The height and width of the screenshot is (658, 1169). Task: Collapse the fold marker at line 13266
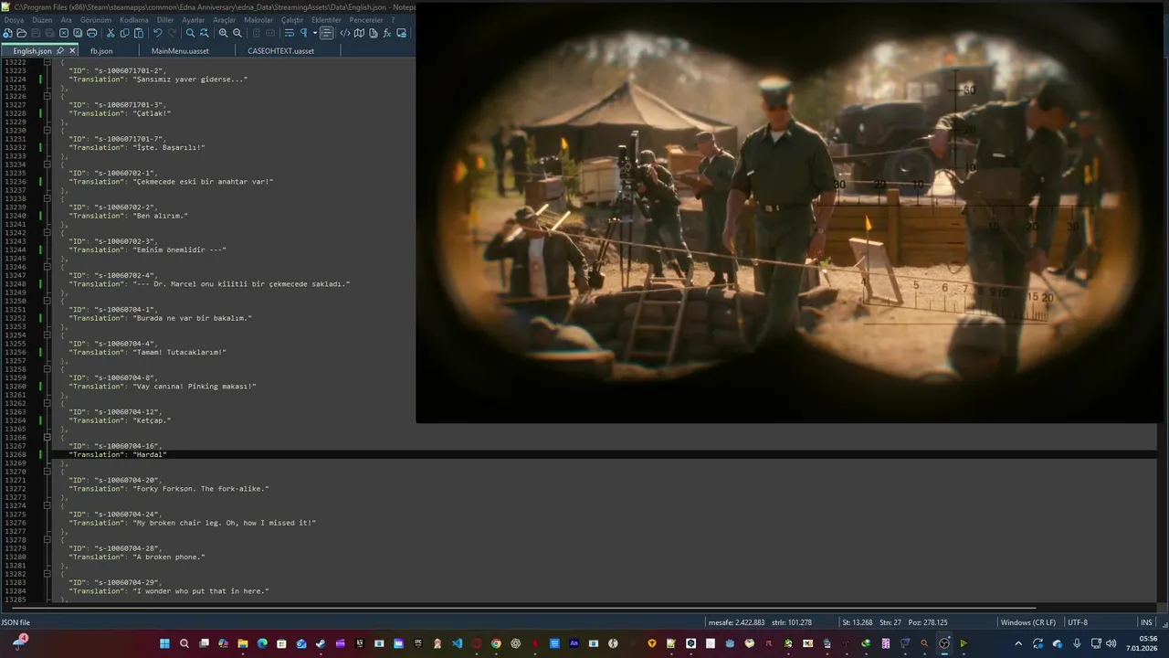[47, 438]
